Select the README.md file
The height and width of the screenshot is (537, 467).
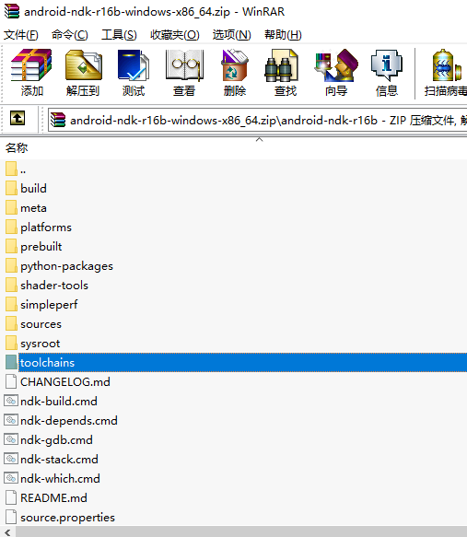(x=234, y=497)
